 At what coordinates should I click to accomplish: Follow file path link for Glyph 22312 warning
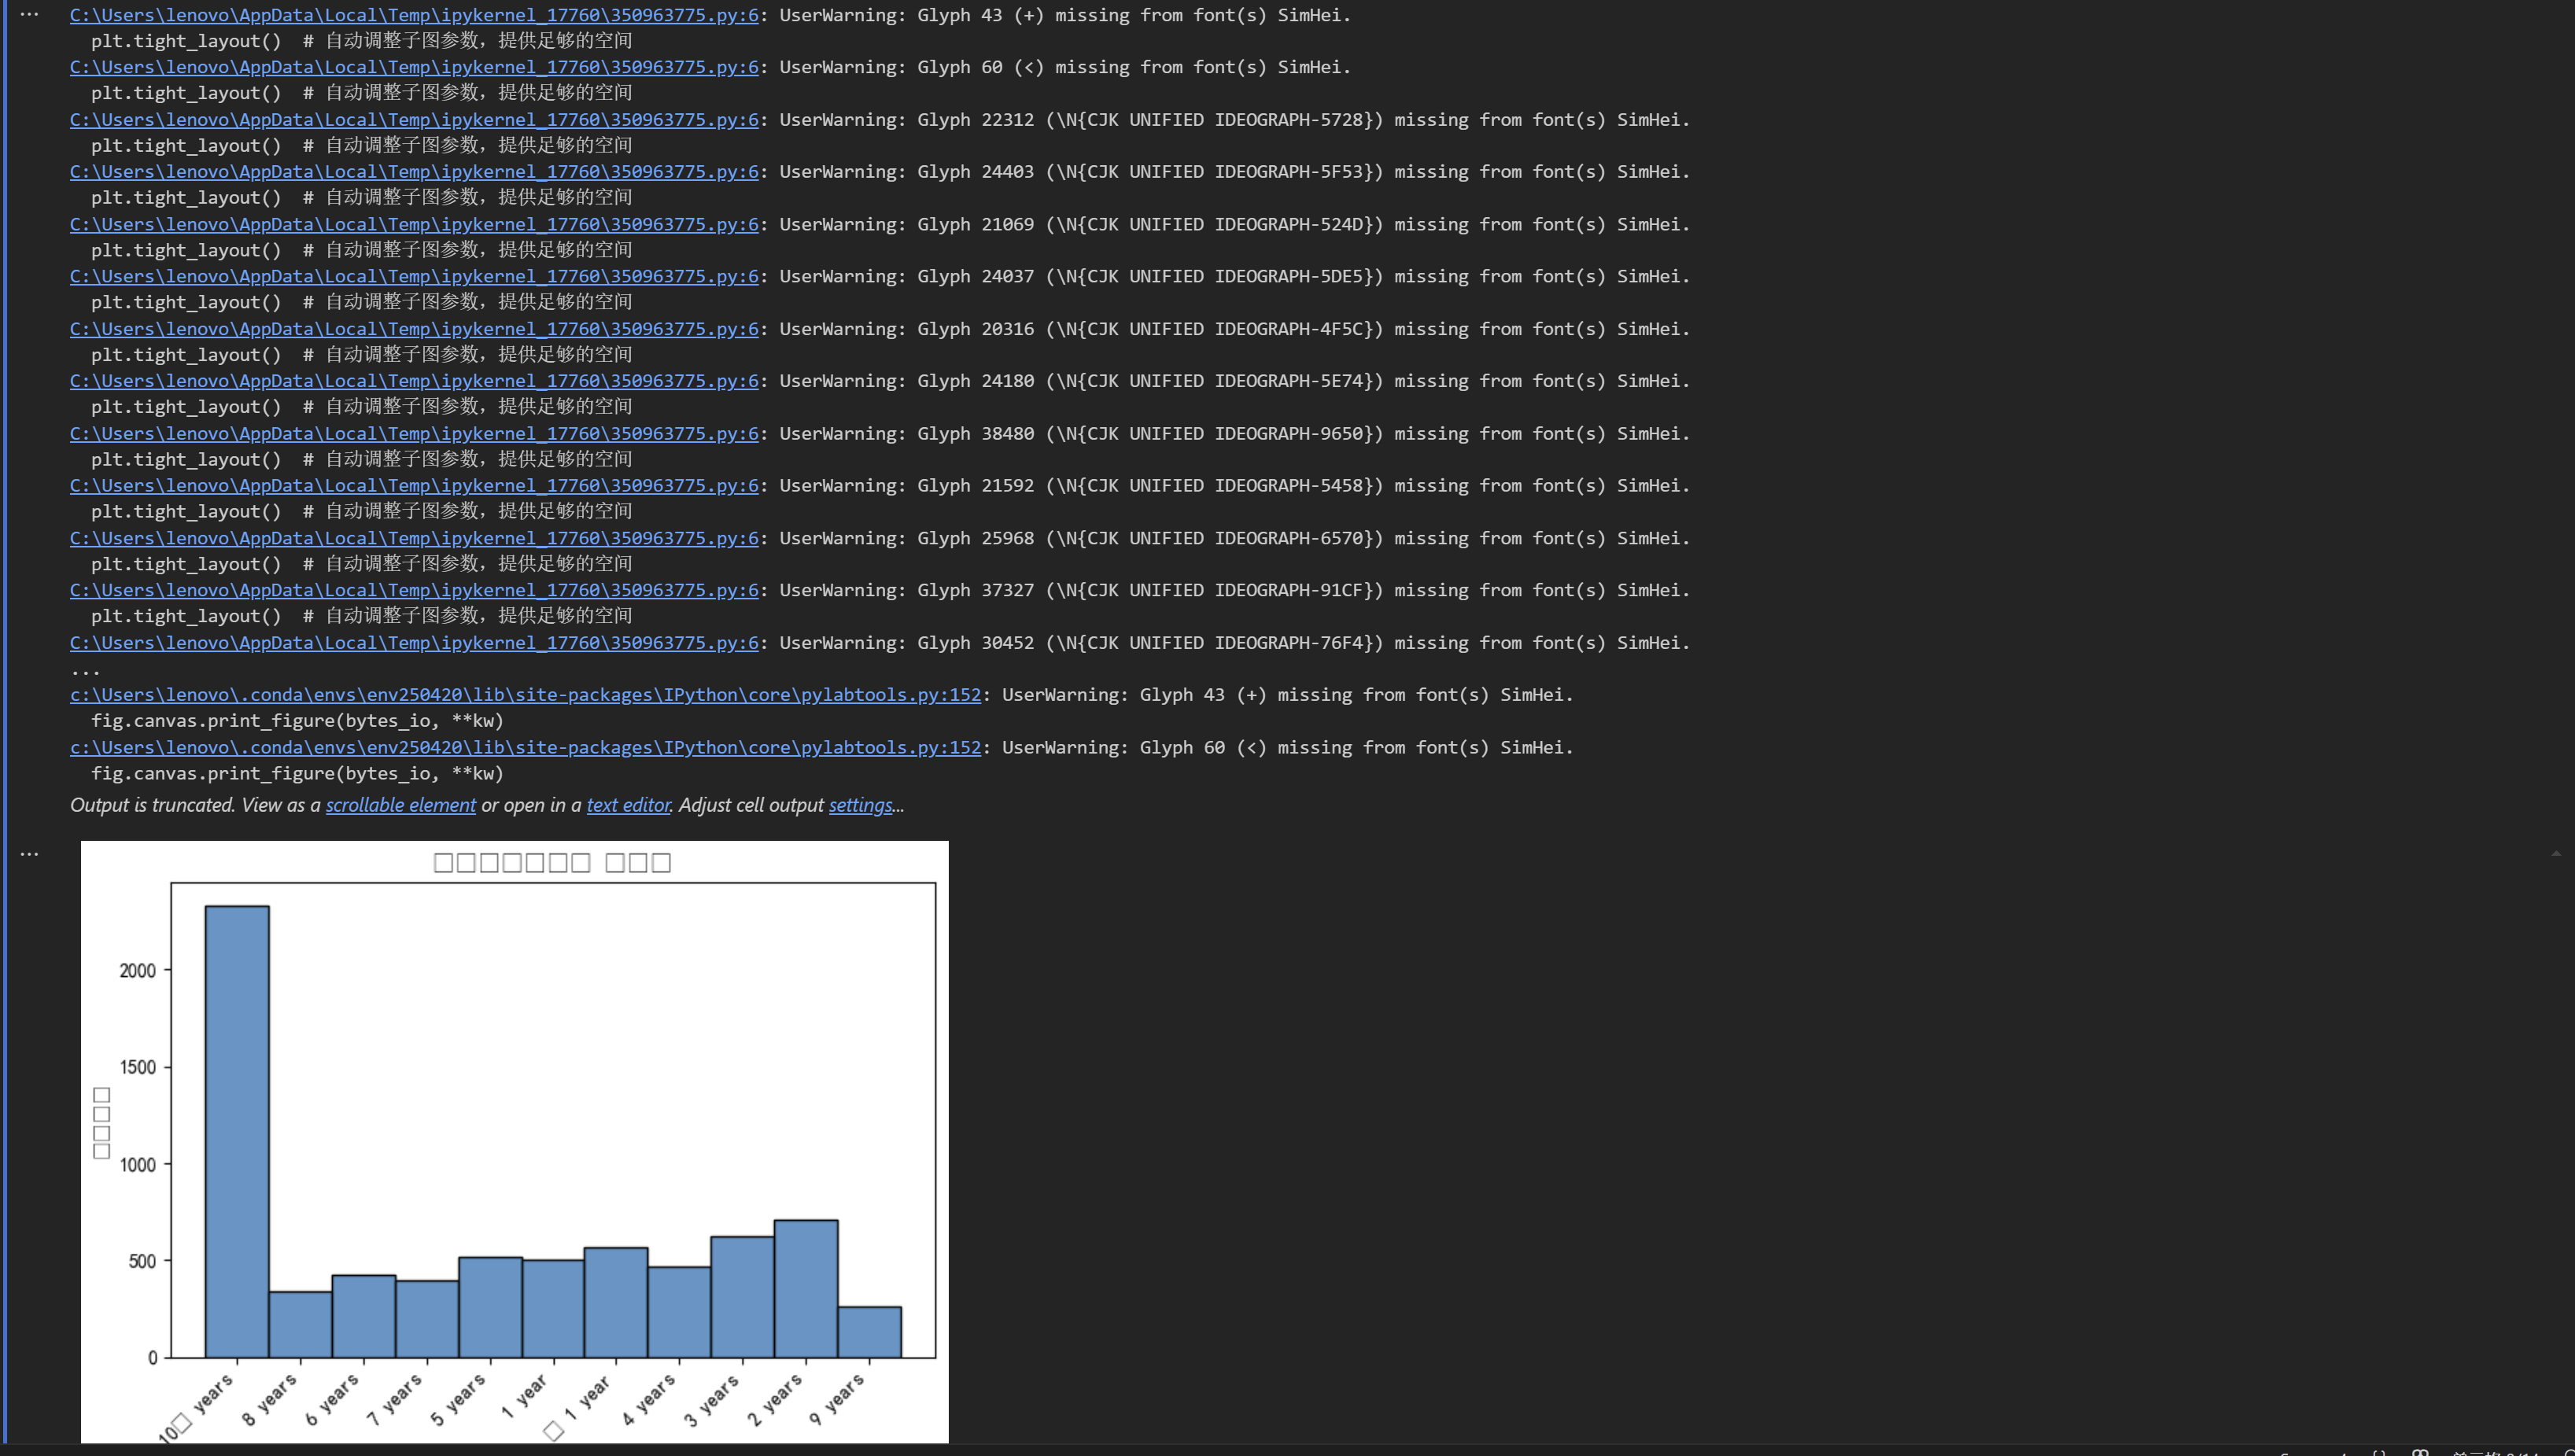[414, 120]
